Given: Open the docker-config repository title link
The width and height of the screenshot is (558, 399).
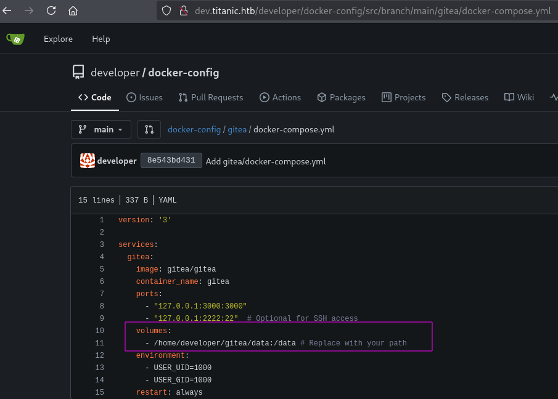Looking at the screenshot, I should tap(184, 73).
